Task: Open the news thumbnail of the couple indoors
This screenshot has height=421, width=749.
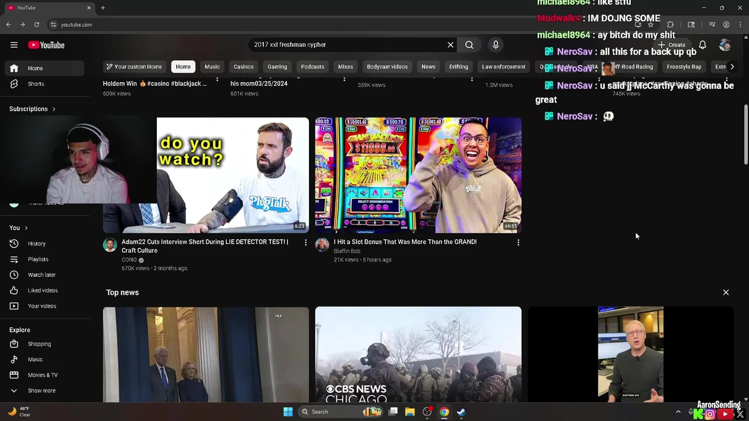Action: pos(206,355)
